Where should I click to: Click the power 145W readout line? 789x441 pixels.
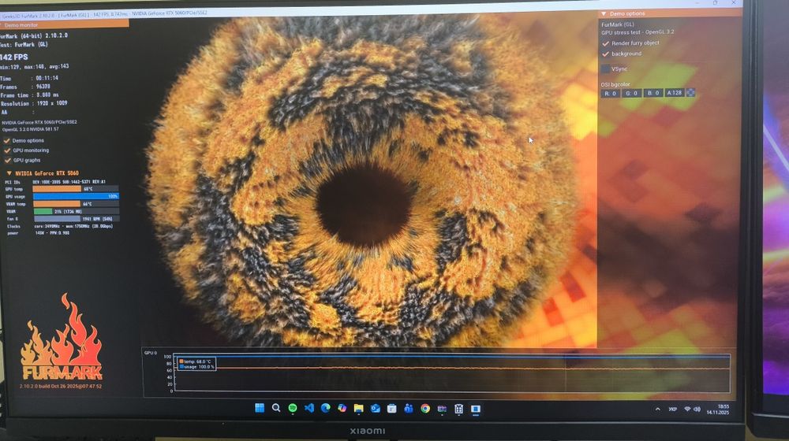click(38, 233)
